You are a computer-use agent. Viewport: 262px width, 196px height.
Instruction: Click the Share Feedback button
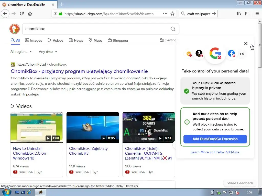[x=240, y=183]
